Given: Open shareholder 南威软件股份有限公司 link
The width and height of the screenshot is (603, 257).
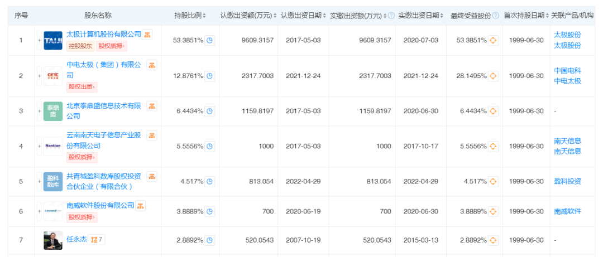Looking at the screenshot, I should 100,206.
